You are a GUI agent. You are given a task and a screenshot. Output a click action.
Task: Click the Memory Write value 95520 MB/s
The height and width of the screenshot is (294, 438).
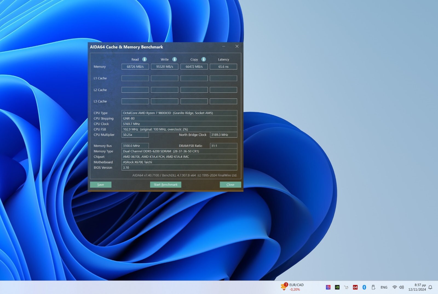[165, 66]
